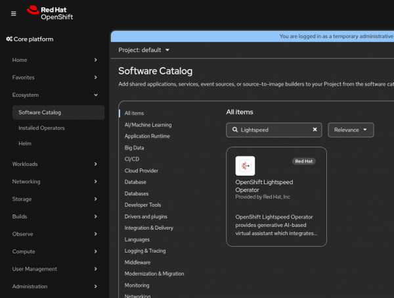The width and height of the screenshot is (394, 298).
Task: Expand the Compute navigation section
Action: (x=55, y=251)
